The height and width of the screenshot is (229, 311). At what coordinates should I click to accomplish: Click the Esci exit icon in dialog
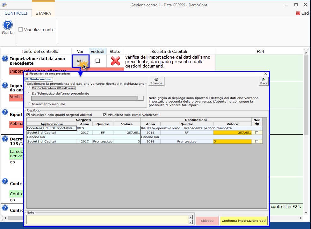(x=263, y=81)
